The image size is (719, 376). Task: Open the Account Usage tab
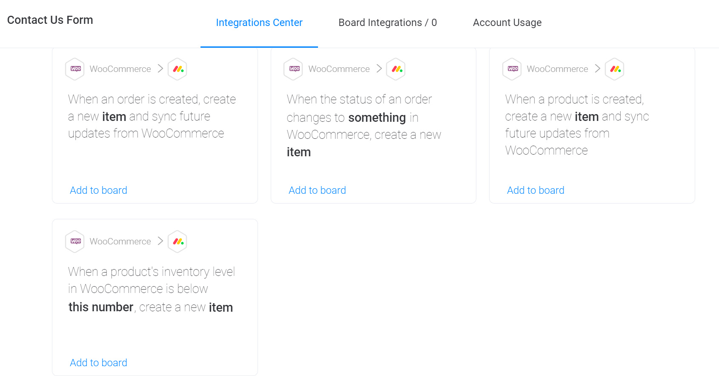tap(507, 23)
